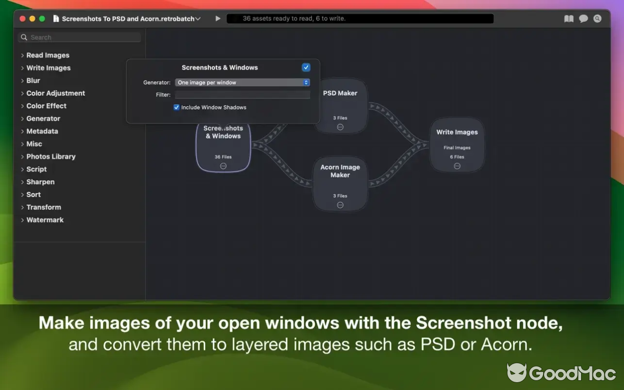
Task: Click the Run workflow play button
Action: [x=218, y=19]
